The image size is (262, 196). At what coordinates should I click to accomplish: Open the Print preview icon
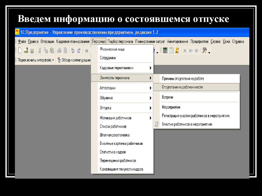(x=66, y=50)
